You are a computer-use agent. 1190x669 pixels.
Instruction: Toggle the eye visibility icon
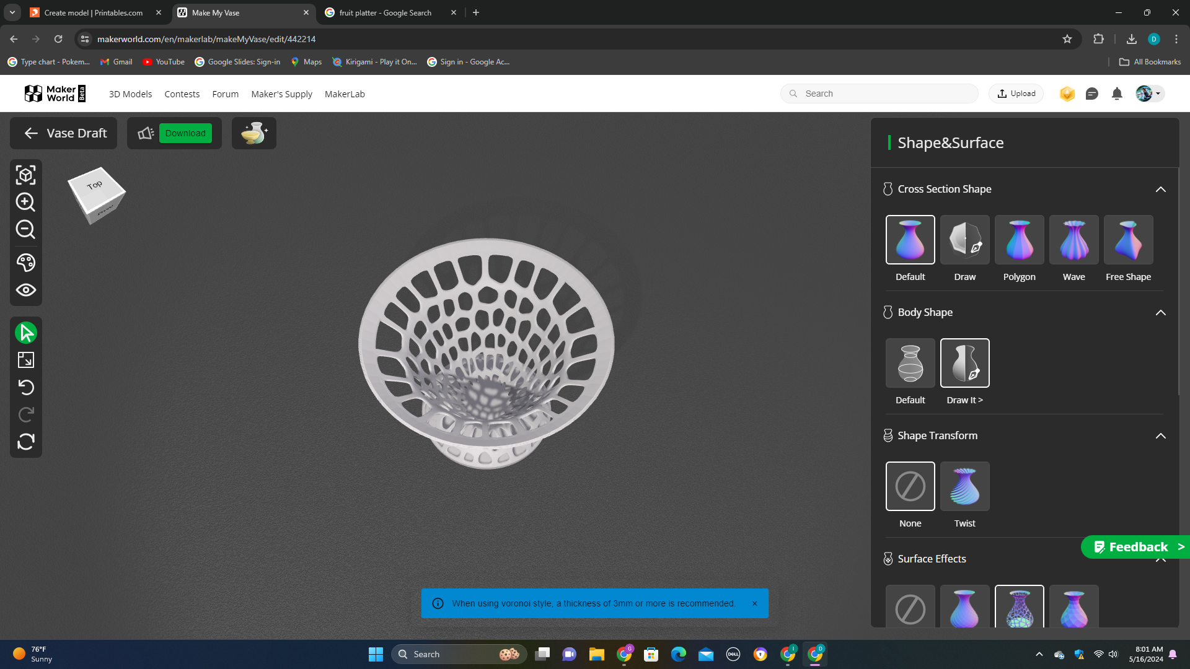(x=25, y=290)
